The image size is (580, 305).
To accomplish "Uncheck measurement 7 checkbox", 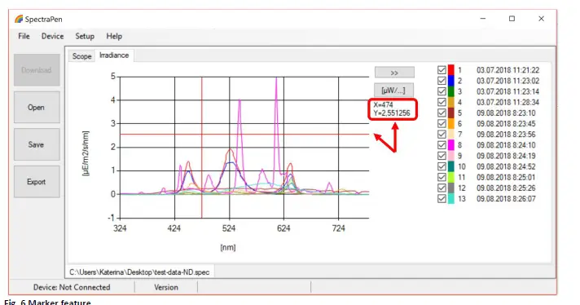I will 442,135.
